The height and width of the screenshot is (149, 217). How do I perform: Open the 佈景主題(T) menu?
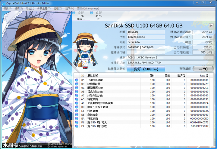click(44, 8)
